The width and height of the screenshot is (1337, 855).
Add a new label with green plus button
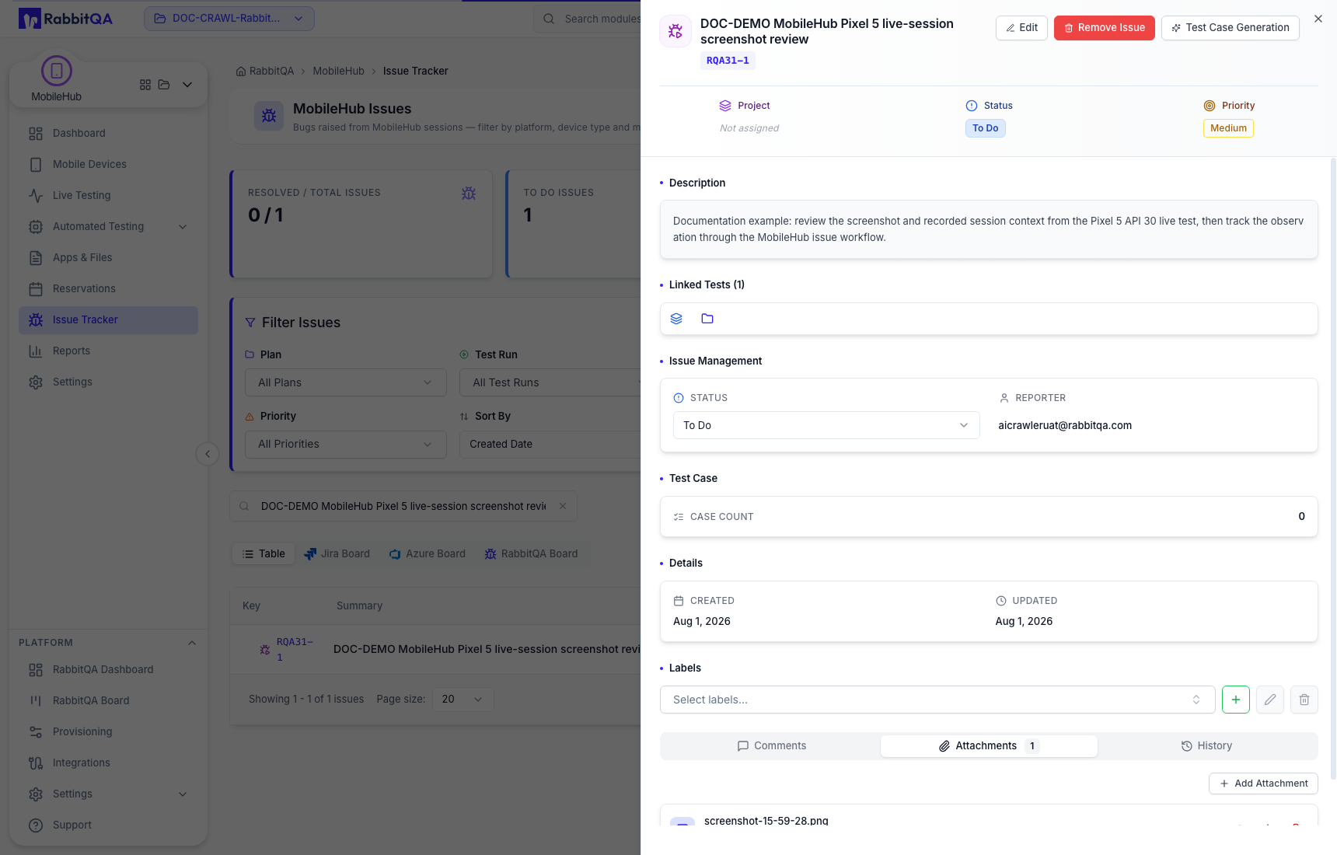[1236, 700]
